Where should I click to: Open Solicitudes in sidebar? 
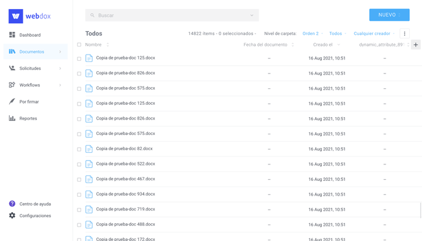[x=36, y=68]
